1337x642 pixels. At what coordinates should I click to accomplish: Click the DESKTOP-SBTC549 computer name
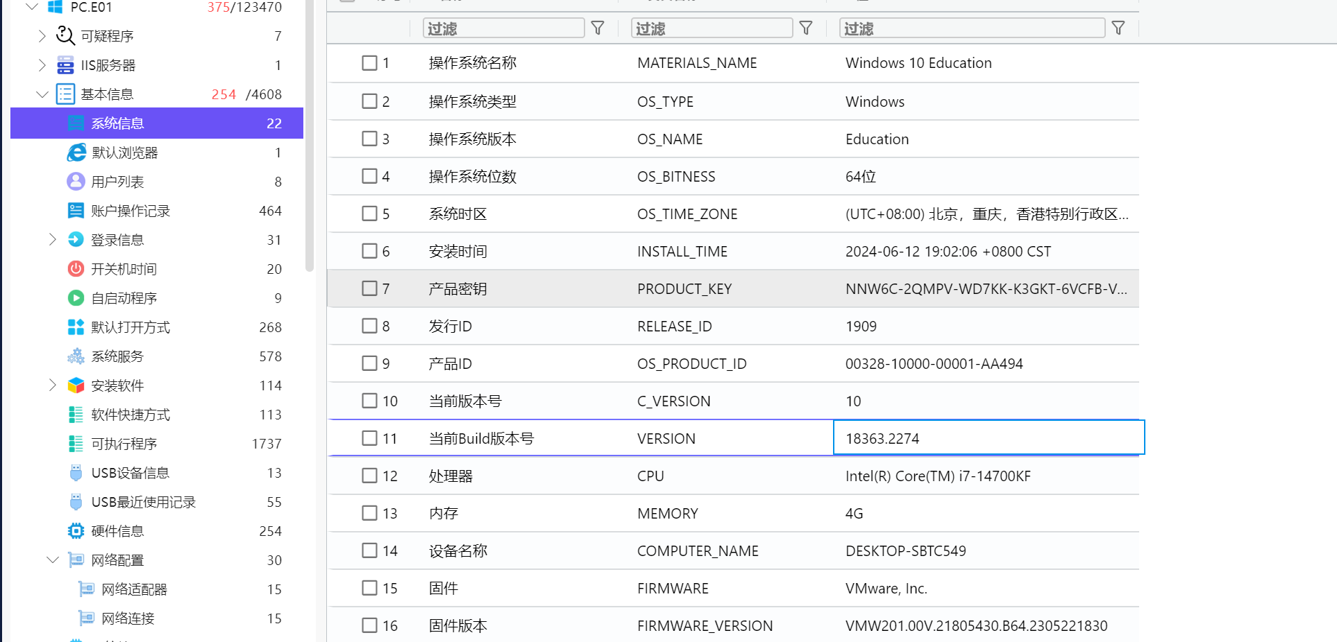pos(905,550)
